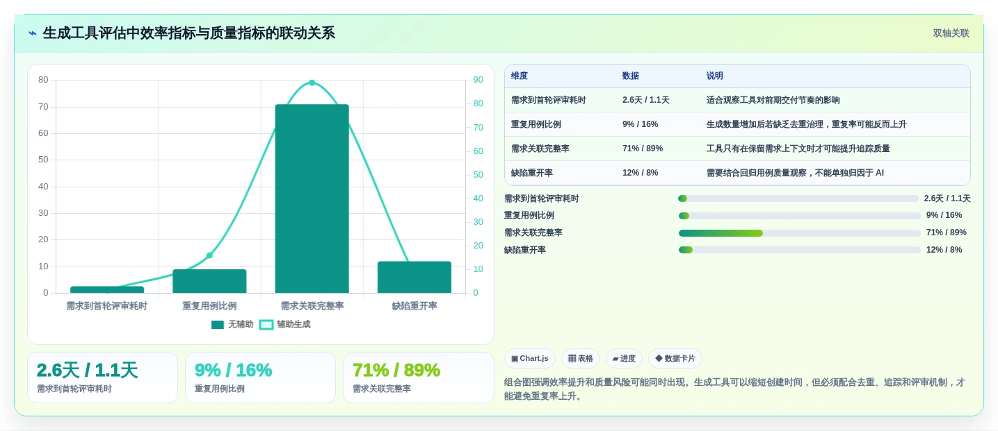Viewport: 998px width, 431px height.
Task: Click the 需求到首轮评审耗时 progress bar
Action: (x=798, y=198)
